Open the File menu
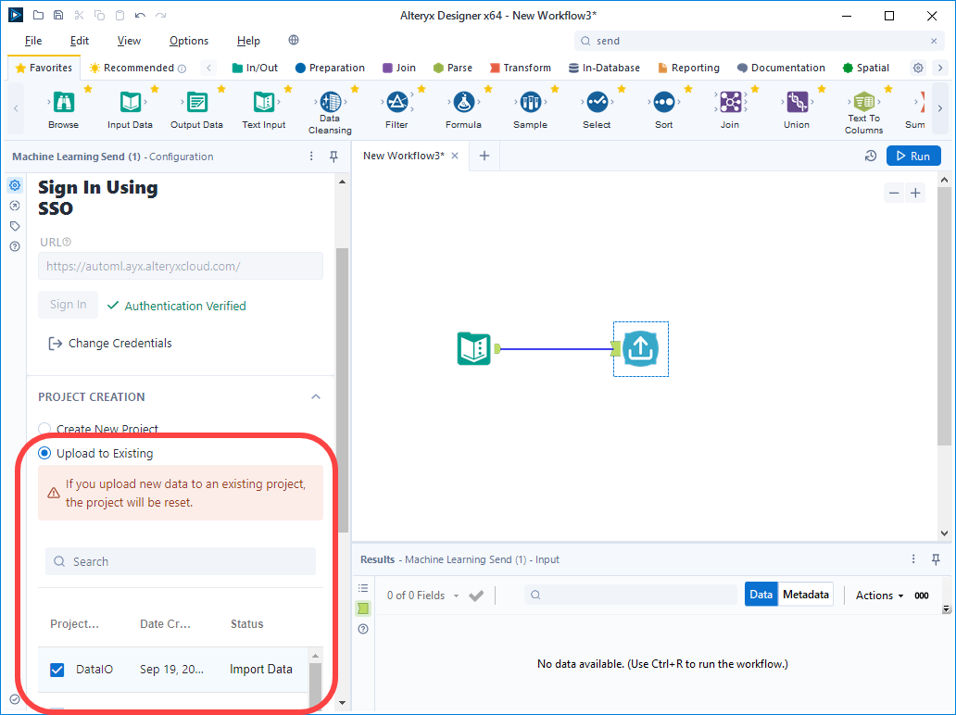Image resolution: width=956 pixels, height=715 pixels. pos(33,41)
